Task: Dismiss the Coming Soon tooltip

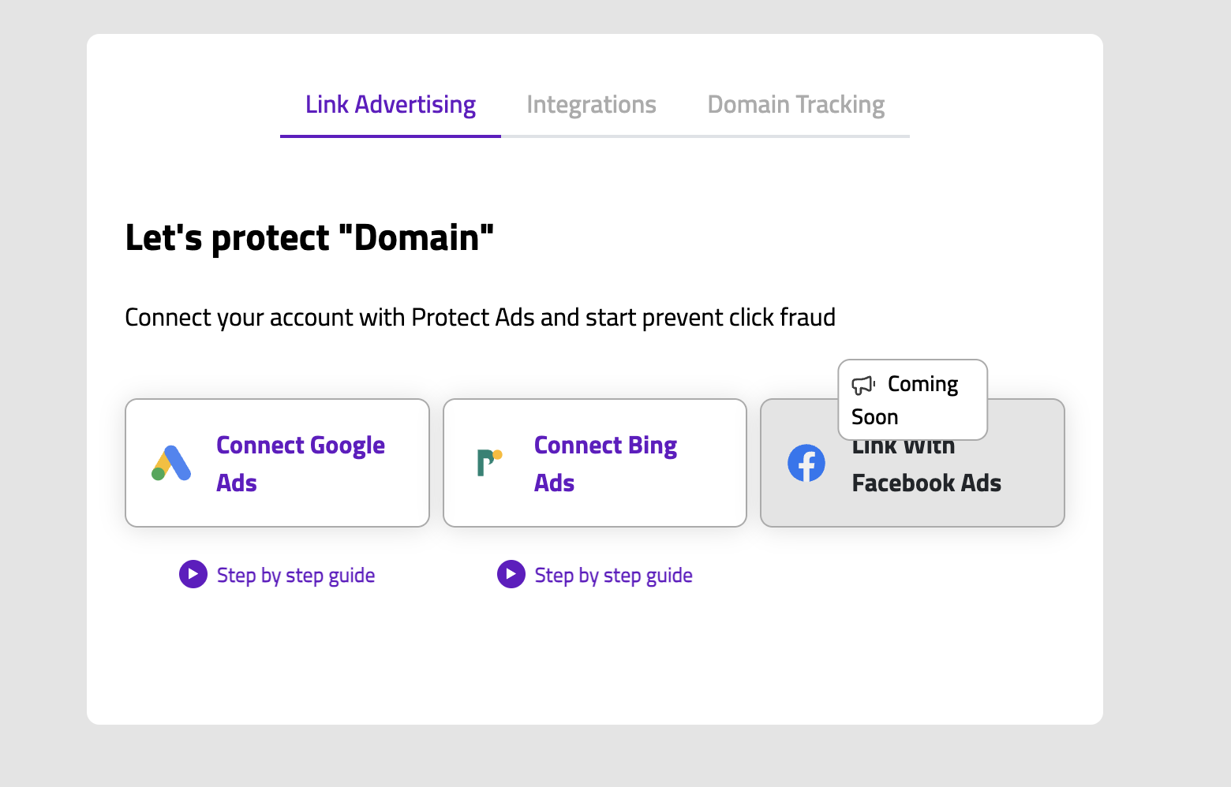Action: [x=912, y=400]
